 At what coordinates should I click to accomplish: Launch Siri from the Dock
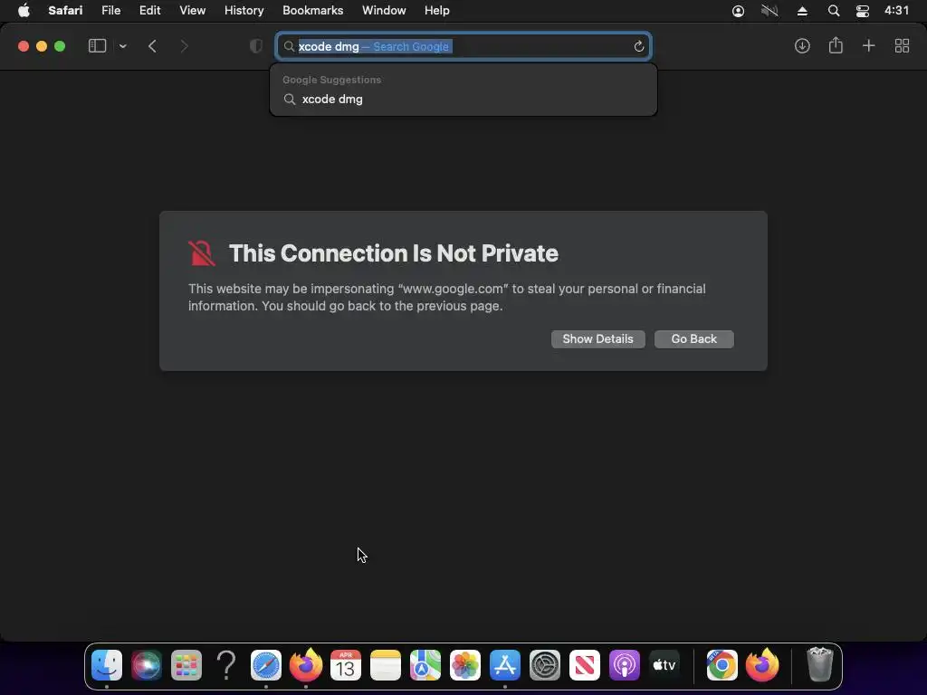tap(146, 665)
